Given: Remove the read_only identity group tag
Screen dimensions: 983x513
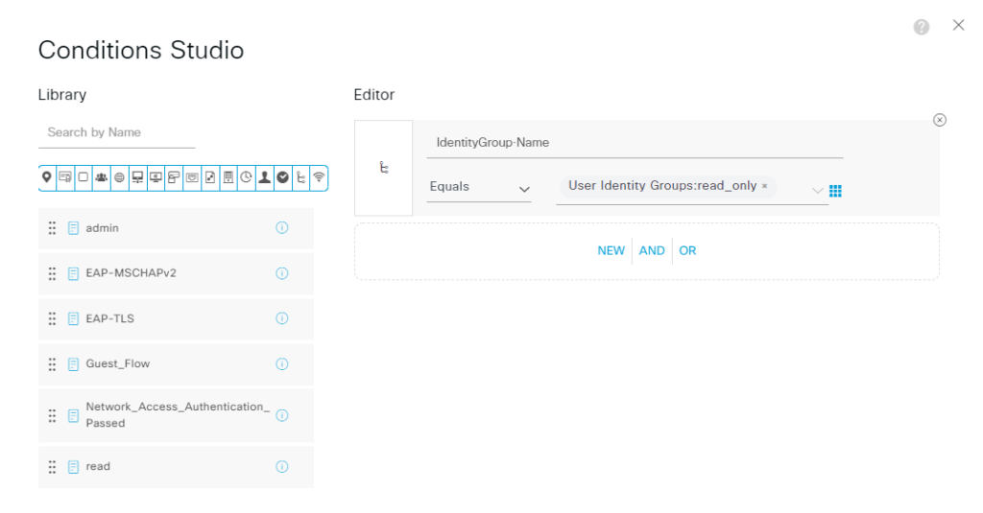Looking at the screenshot, I should point(765,187).
